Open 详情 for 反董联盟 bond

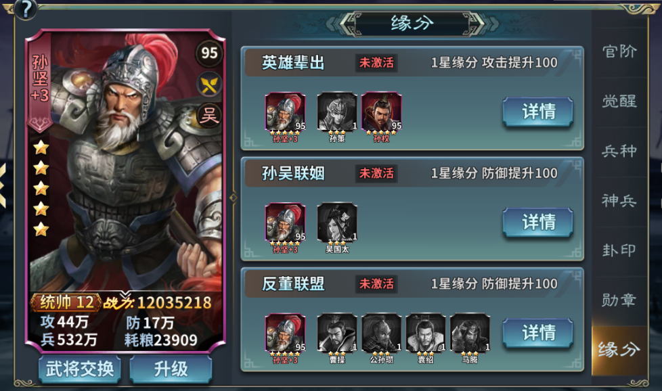[538, 333]
